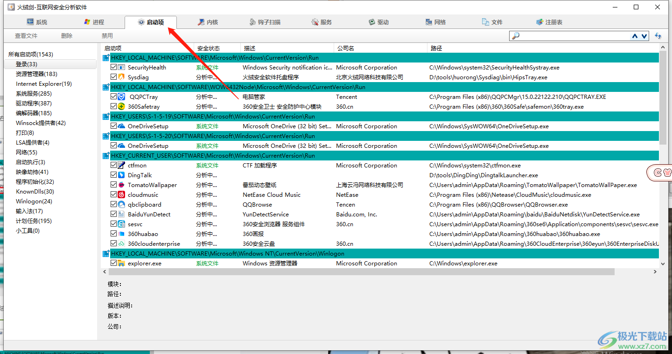Click the explorer.exe folder icon
This screenshot has width=672, height=354.
click(121, 264)
